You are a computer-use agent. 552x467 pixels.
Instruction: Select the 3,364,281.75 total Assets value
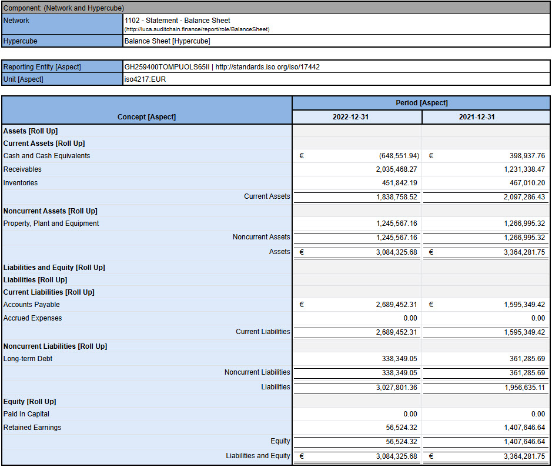(524, 252)
